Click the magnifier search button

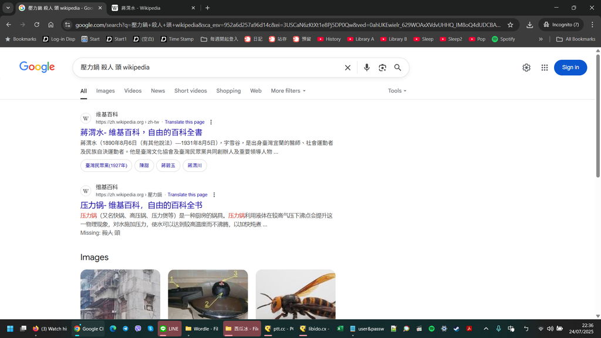pyautogui.click(x=397, y=67)
